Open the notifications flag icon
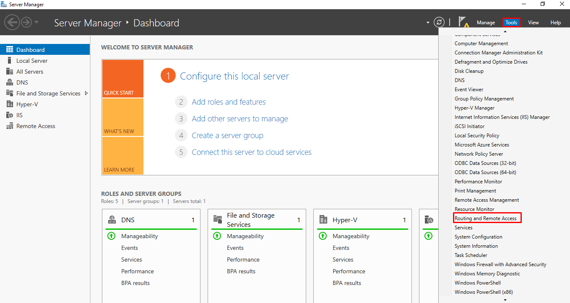Image resolution: width=570 pixels, height=303 pixels. click(x=463, y=22)
